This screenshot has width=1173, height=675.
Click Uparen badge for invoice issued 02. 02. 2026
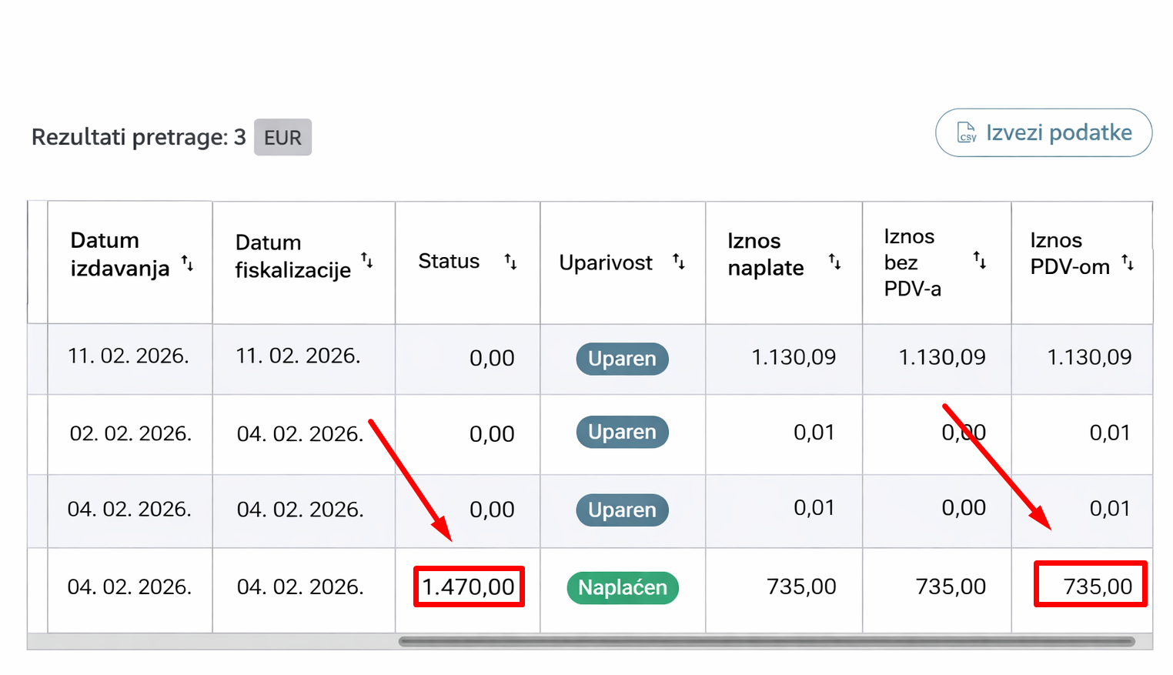click(622, 433)
